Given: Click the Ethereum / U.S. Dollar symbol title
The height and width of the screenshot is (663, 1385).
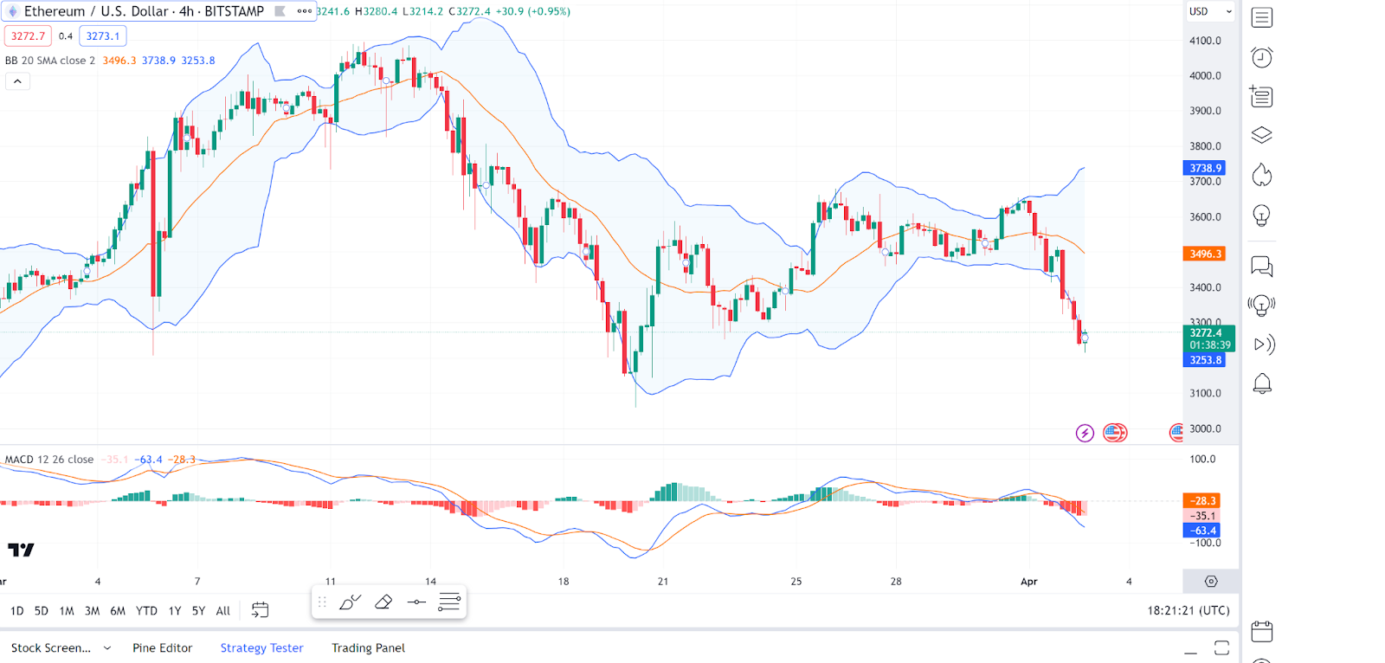Looking at the screenshot, I should pos(96,11).
